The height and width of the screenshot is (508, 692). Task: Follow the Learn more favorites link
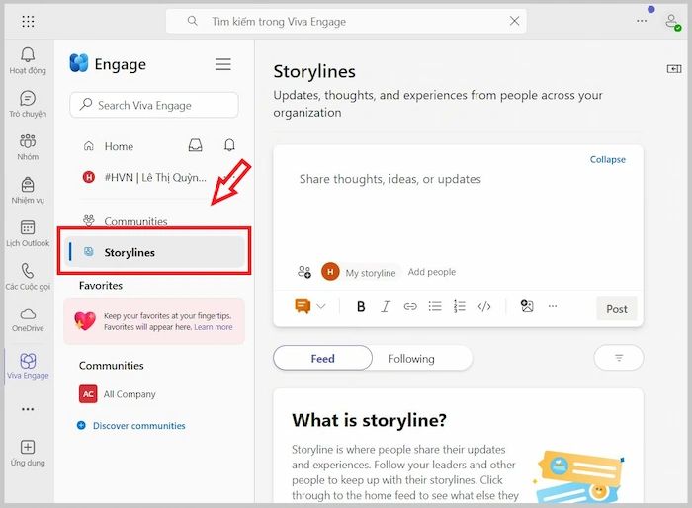pos(214,327)
